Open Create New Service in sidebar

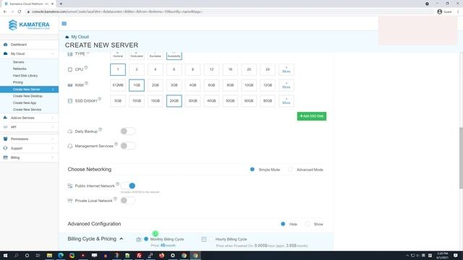click(x=27, y=110)
